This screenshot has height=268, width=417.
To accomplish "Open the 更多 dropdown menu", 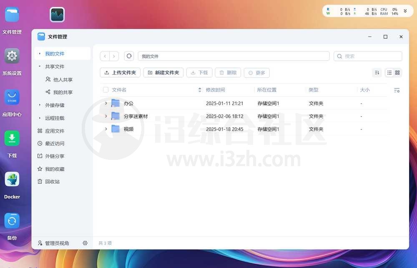I will coord(256,72).
